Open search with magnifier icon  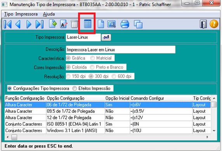pyautogui.click(x=111, y=24)
